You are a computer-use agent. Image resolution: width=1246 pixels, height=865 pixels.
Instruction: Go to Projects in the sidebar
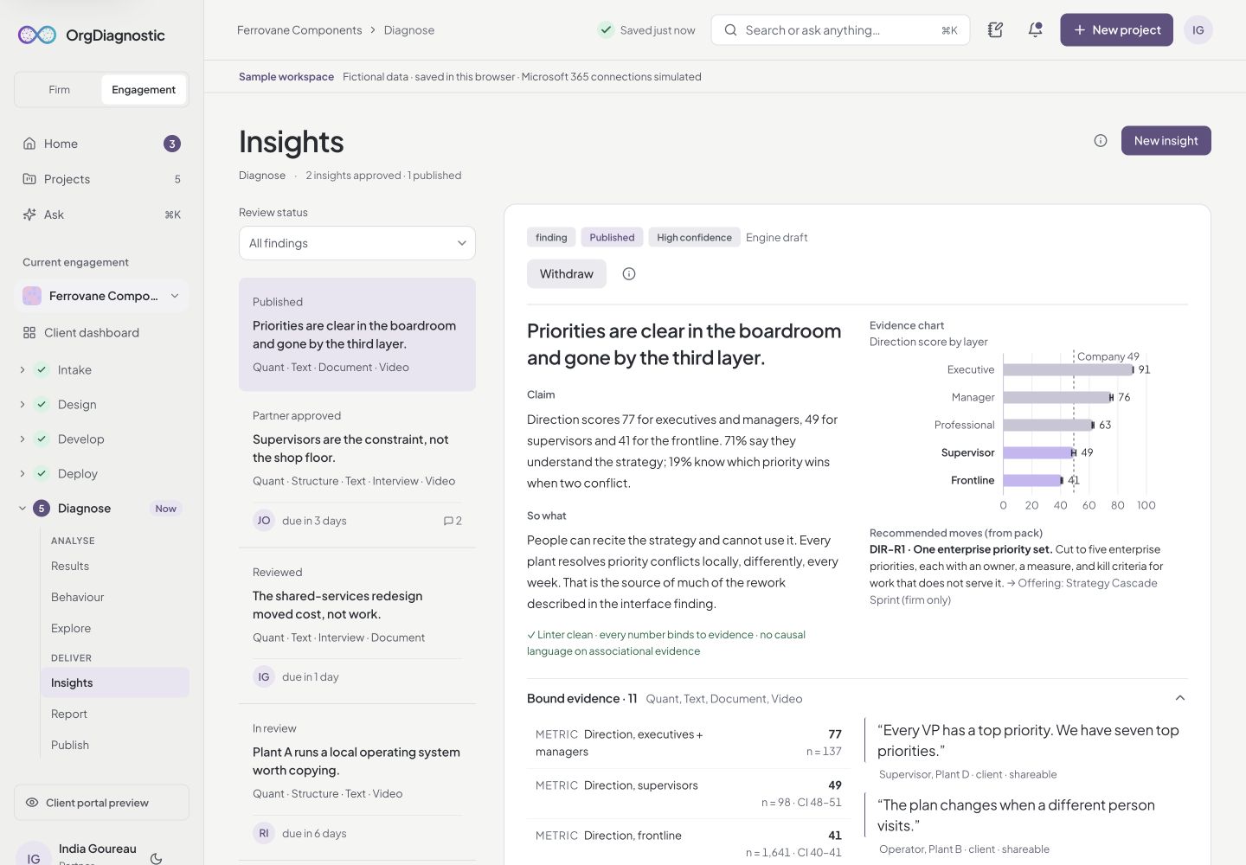click(x=101, y=179)
